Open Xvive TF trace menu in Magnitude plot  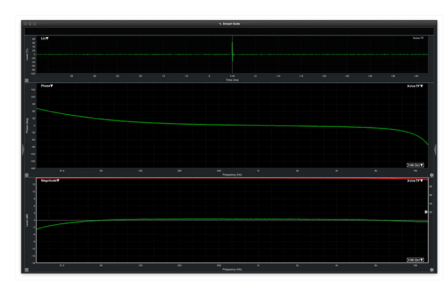click(415, 181)
